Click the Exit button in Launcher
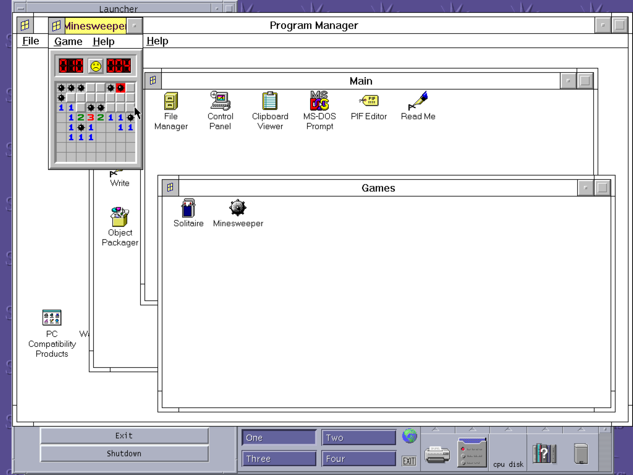 124,436
